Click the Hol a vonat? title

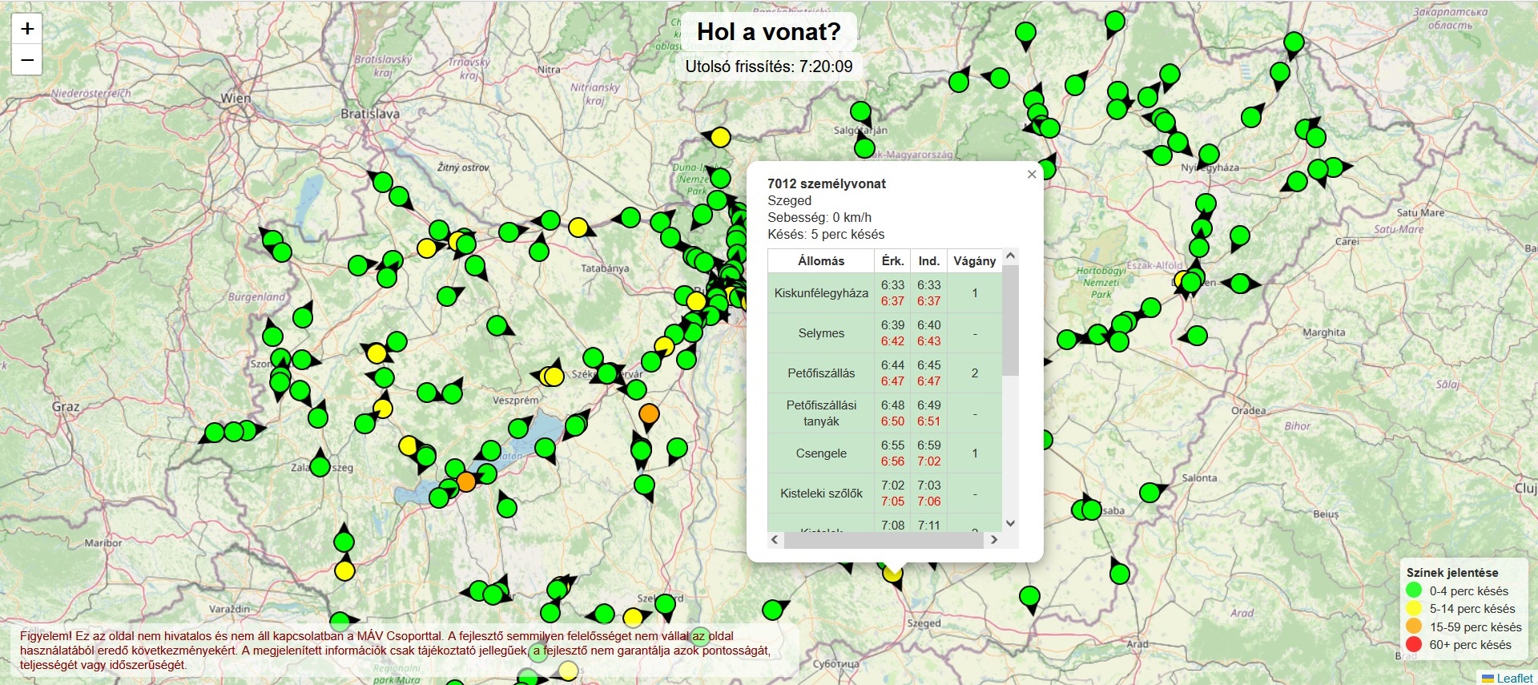(769, 32)
